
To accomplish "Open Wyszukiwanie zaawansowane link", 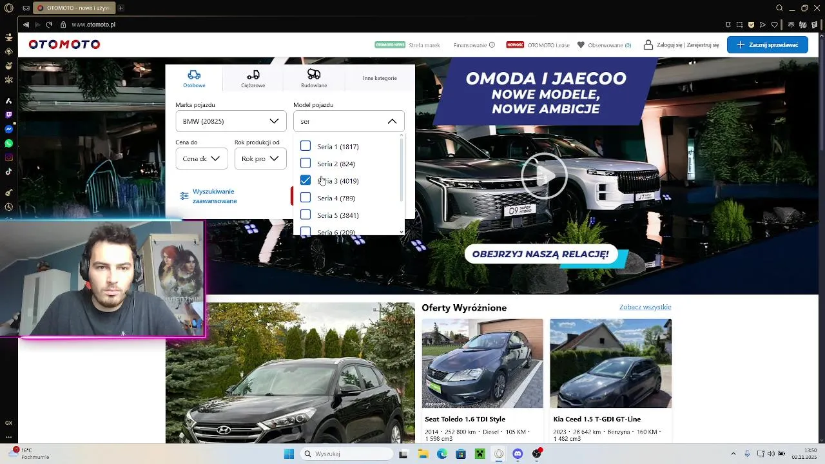I will (215, 196).
